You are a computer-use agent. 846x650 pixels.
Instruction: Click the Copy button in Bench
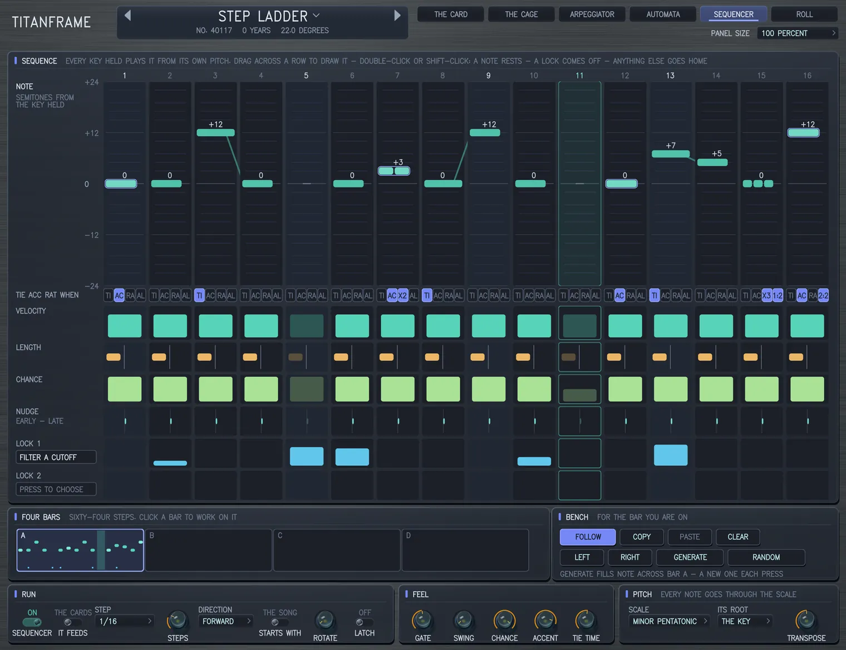(x=642, y=537)
